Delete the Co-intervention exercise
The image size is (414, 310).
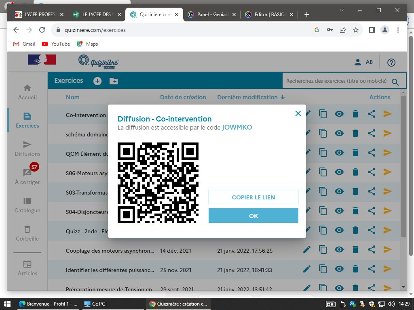[355, 114]
